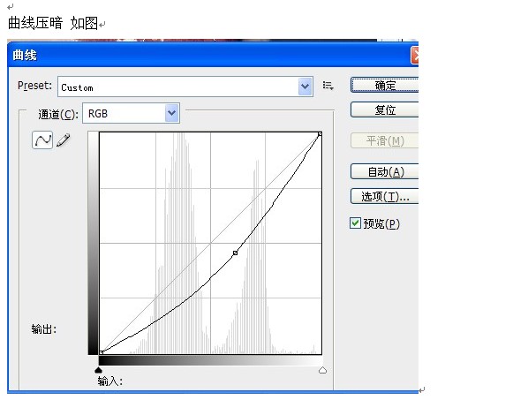The width and height of the screenshot is (513, 400).
Task: Select the top-right curve endpoint
Action: pyautogui.click(x=320, y=133)
